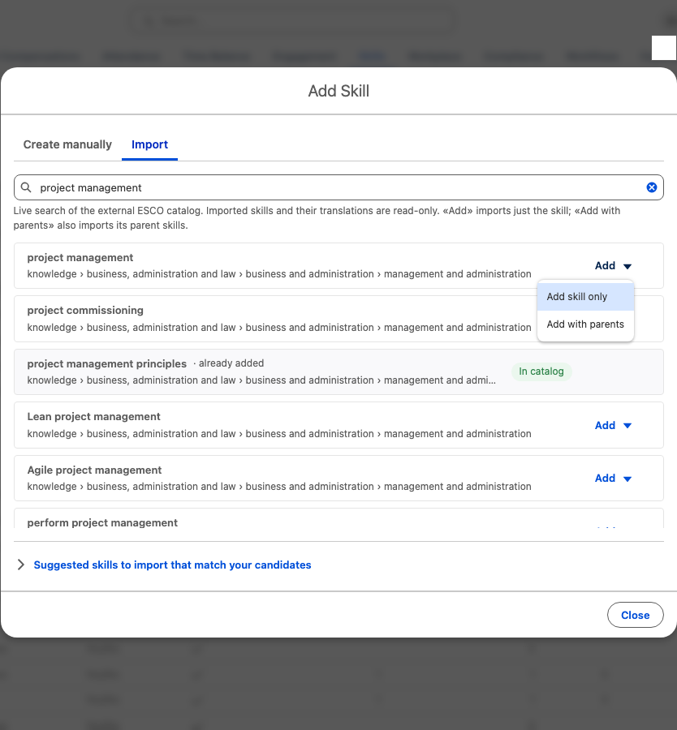Viewport: 677px width, 730px height.
Task: Switch to the Create manually tab
Action: click(67, 144)
